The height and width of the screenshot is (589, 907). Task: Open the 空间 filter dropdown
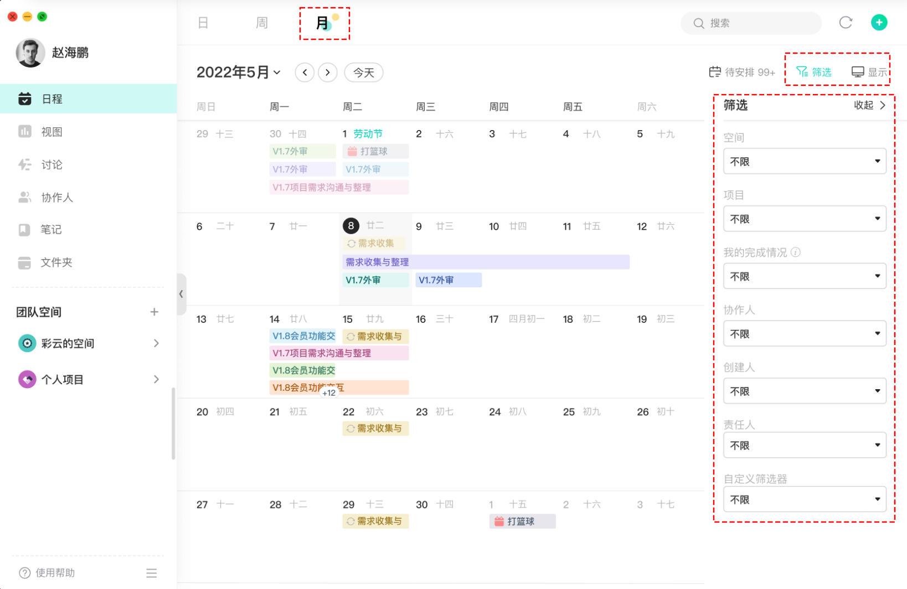click(x=804, y=161)
